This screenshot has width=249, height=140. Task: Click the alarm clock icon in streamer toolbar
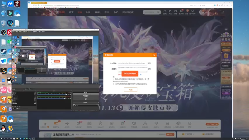(134, 124)
